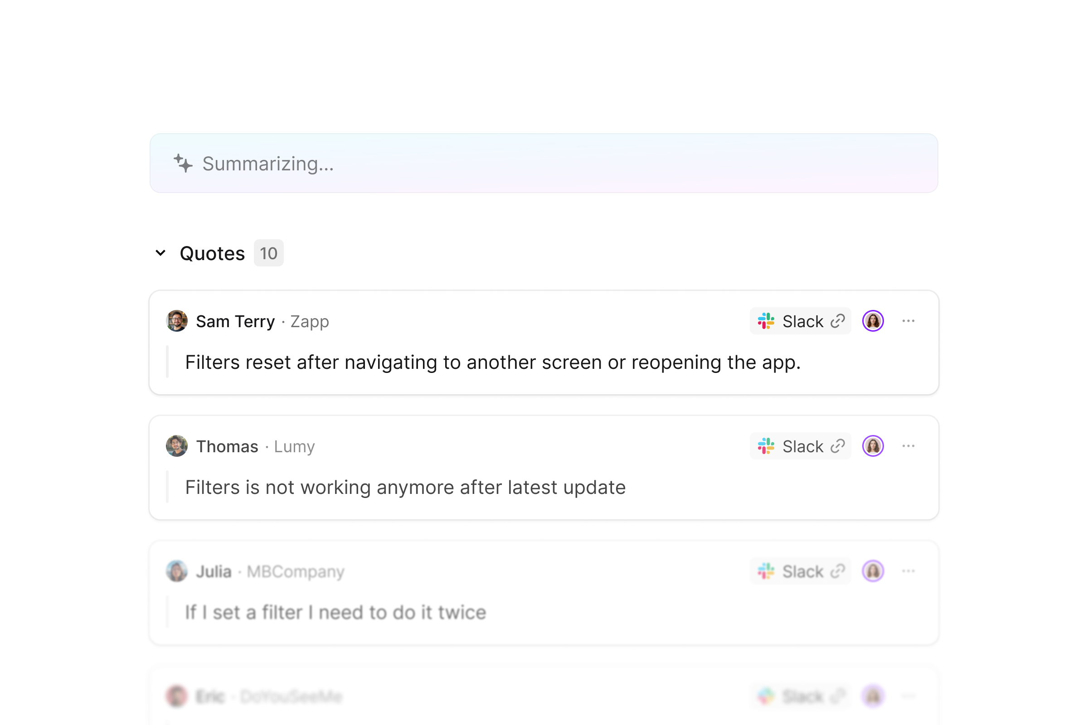The width and height of the screenshot is (1088, 725).
Task: Click Julia's profile avatar
Action: click(x=177, y=571)
